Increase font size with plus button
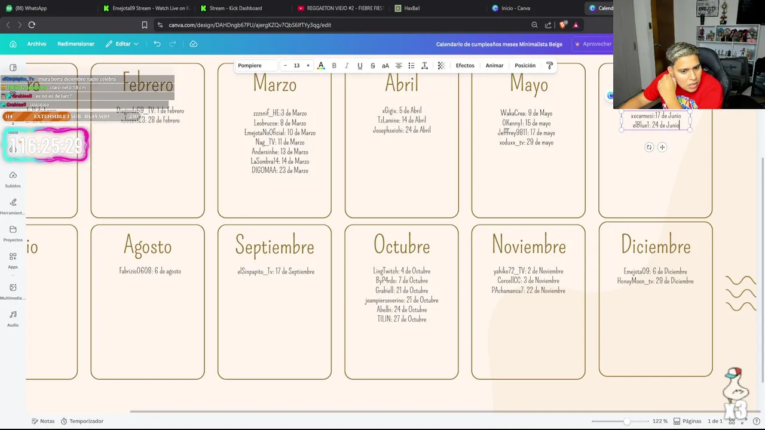Viewport: 765px width, 430px height. click(308, 66)
